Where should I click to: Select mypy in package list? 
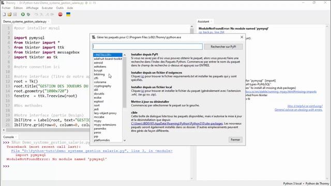pos(98,121)
